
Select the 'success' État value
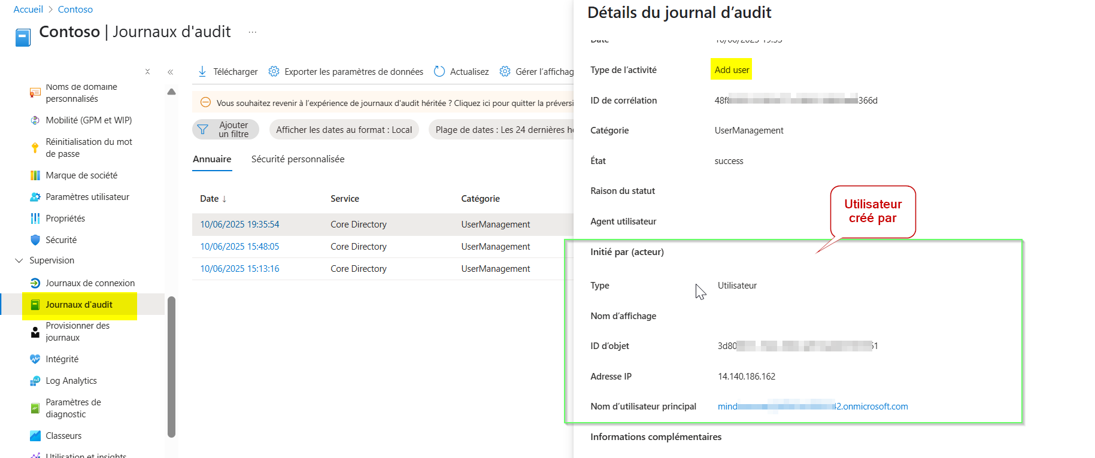pyautogui.click(x=729, y=161)
